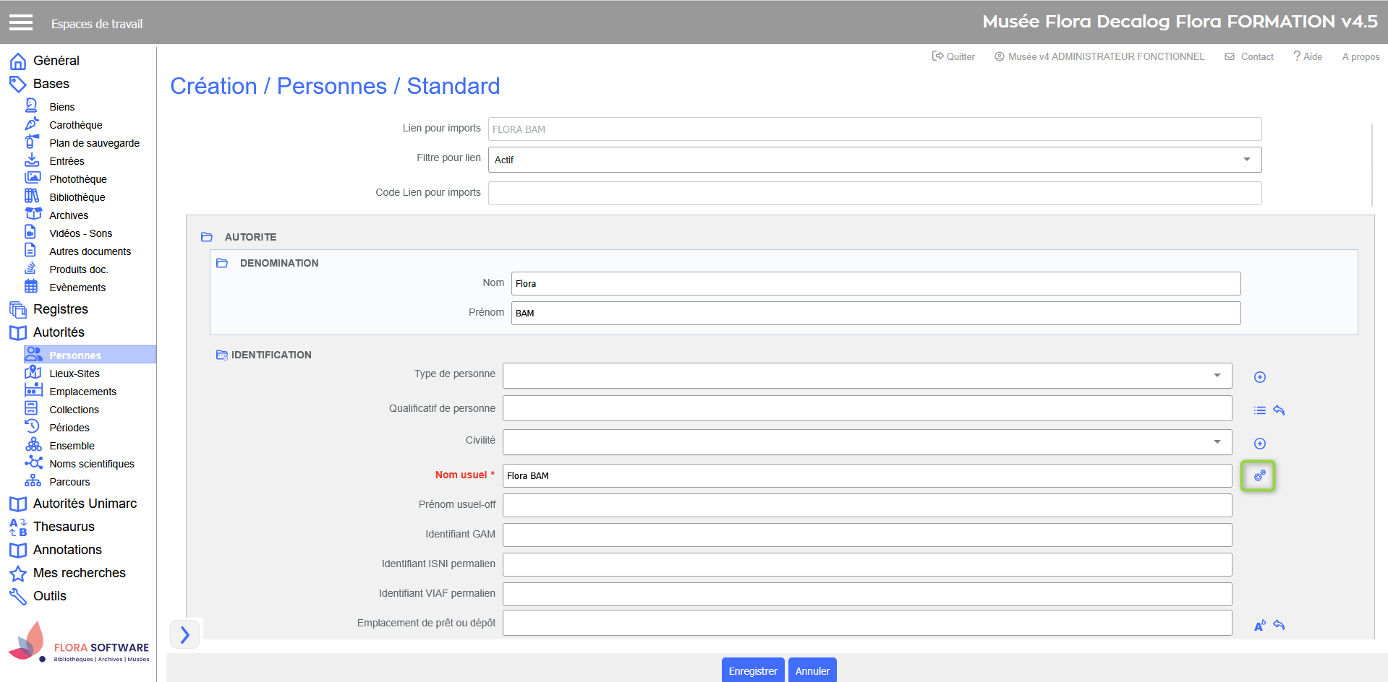The width and height of the screenshot is (1388, 682).
Task: Click into the Prénom usuel-off field
Action: [x=867, y=505]
